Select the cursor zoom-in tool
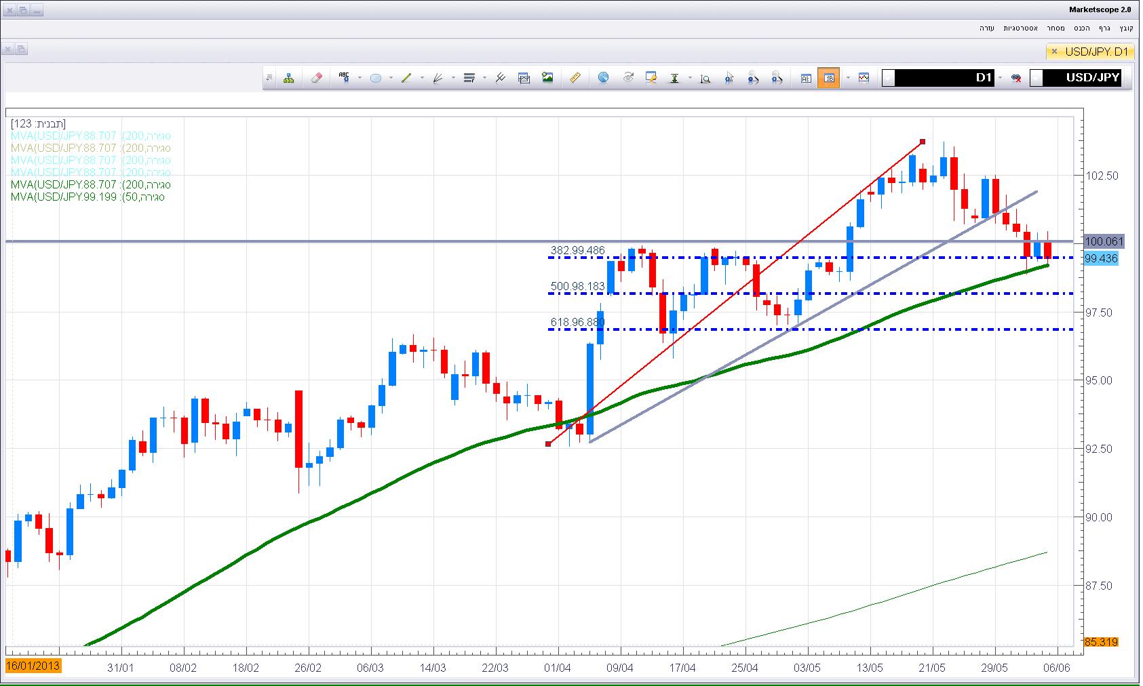Viewport: 1143px width, 686px height. point(729,78)
